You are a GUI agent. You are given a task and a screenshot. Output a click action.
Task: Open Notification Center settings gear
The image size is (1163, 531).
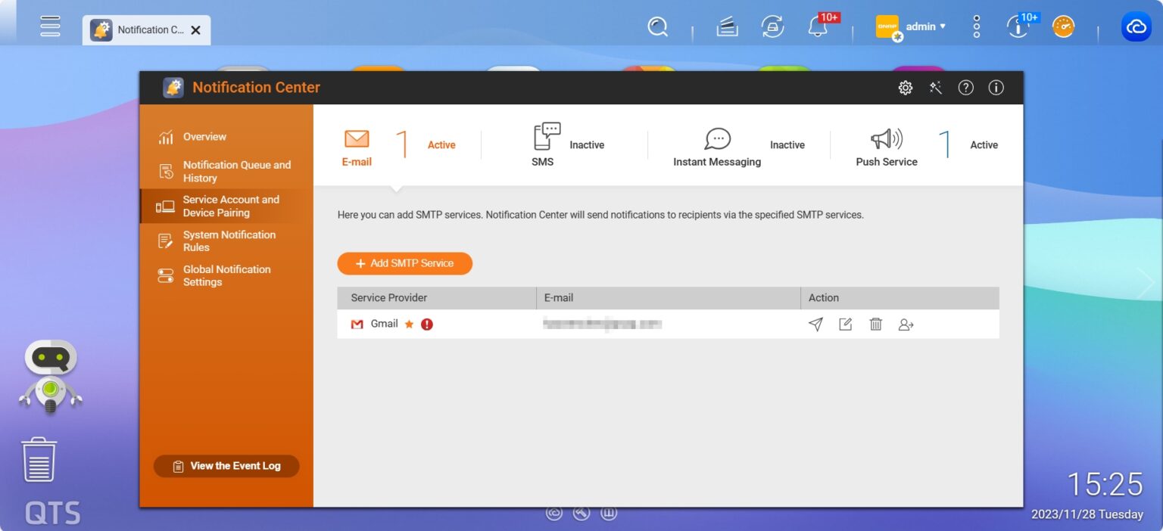(x=905, y=87)
